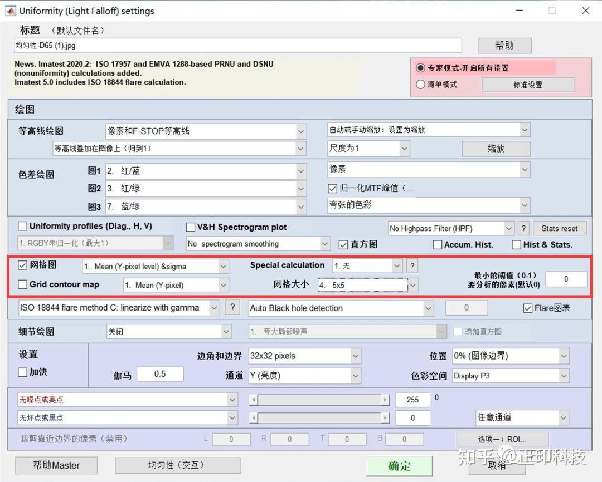Click the 伽马 gamma input field showing 0.5
This screenshot has height=482, width=602.
click(x=160, y=374)
